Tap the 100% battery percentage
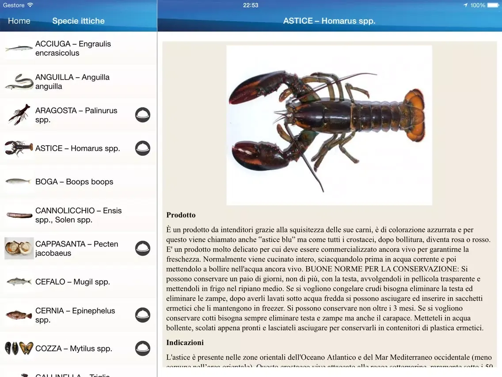This screenshot has height=377, width=502. pos(478,5)
